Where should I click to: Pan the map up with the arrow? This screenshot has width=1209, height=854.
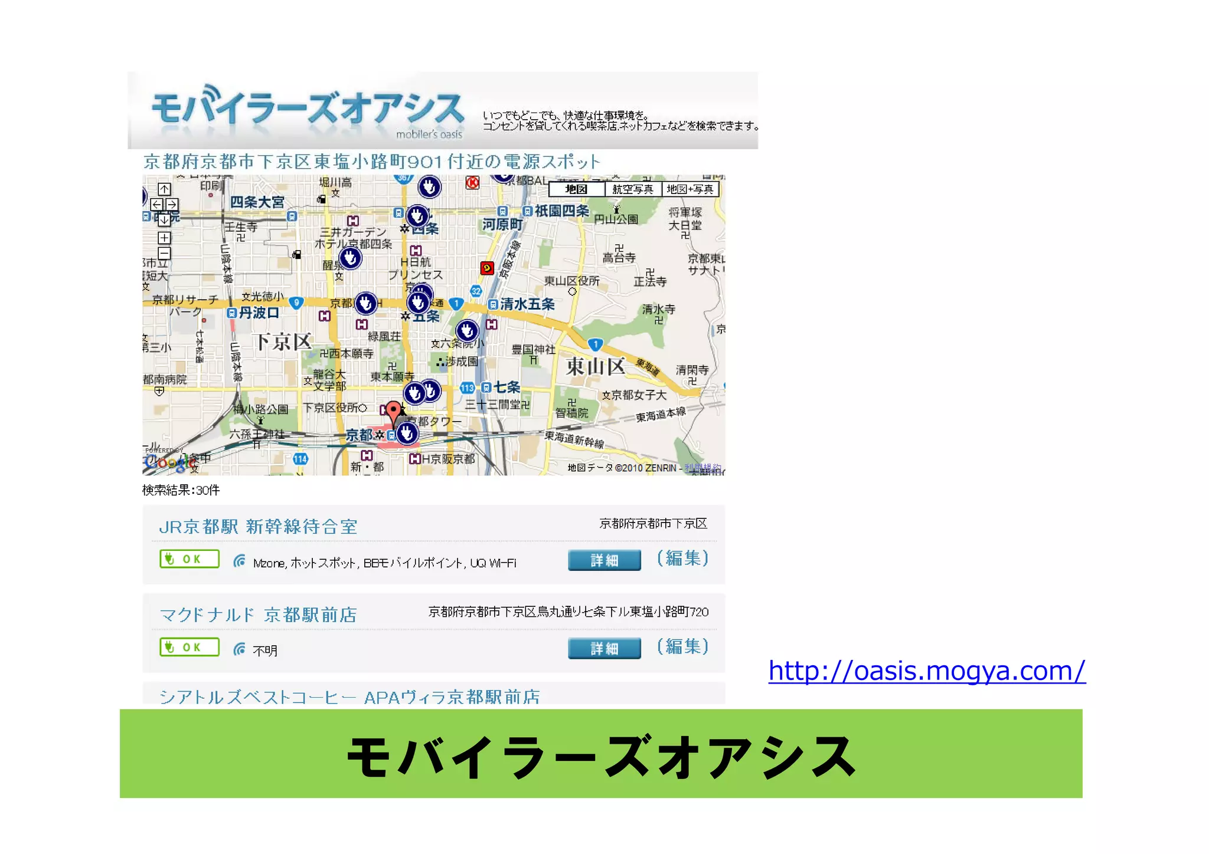[x=164, y=189]
